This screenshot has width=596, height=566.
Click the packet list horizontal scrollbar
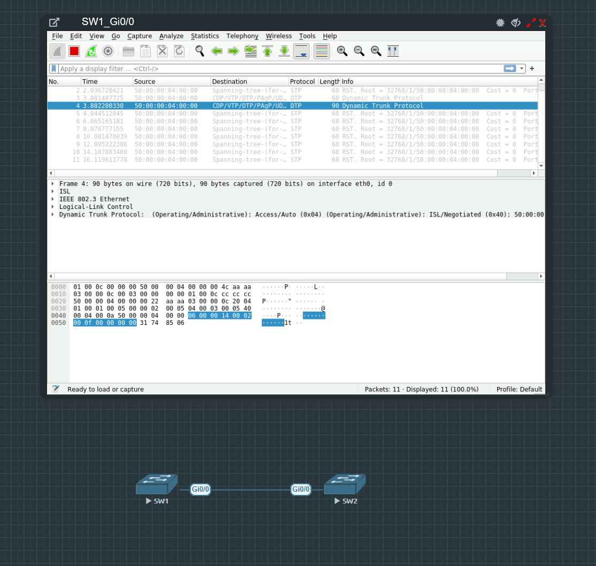273,173
